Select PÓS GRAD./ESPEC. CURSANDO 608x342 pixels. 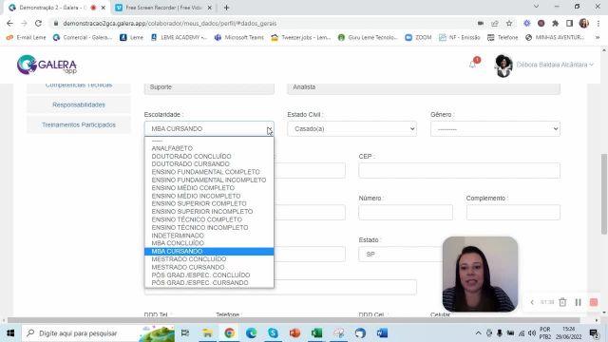coord(209,283)
